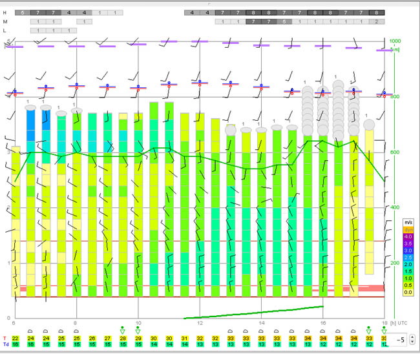The image size is (420, 354).
Task: Click the last shower icon at 18 UTC
Action: click(384, 331)
